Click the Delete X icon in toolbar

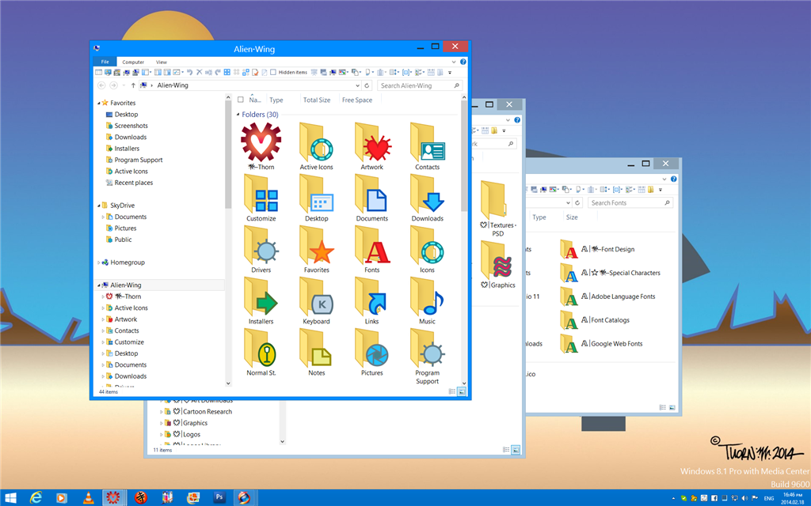tap(199, 72)
